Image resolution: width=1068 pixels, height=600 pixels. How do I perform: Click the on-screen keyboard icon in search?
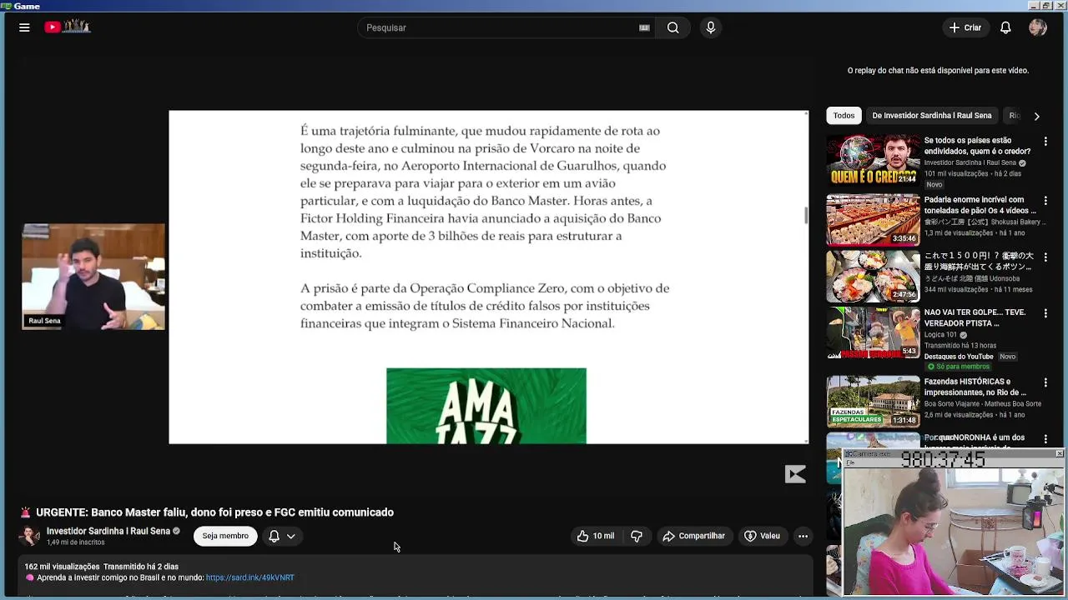click(x=644, y=27)
